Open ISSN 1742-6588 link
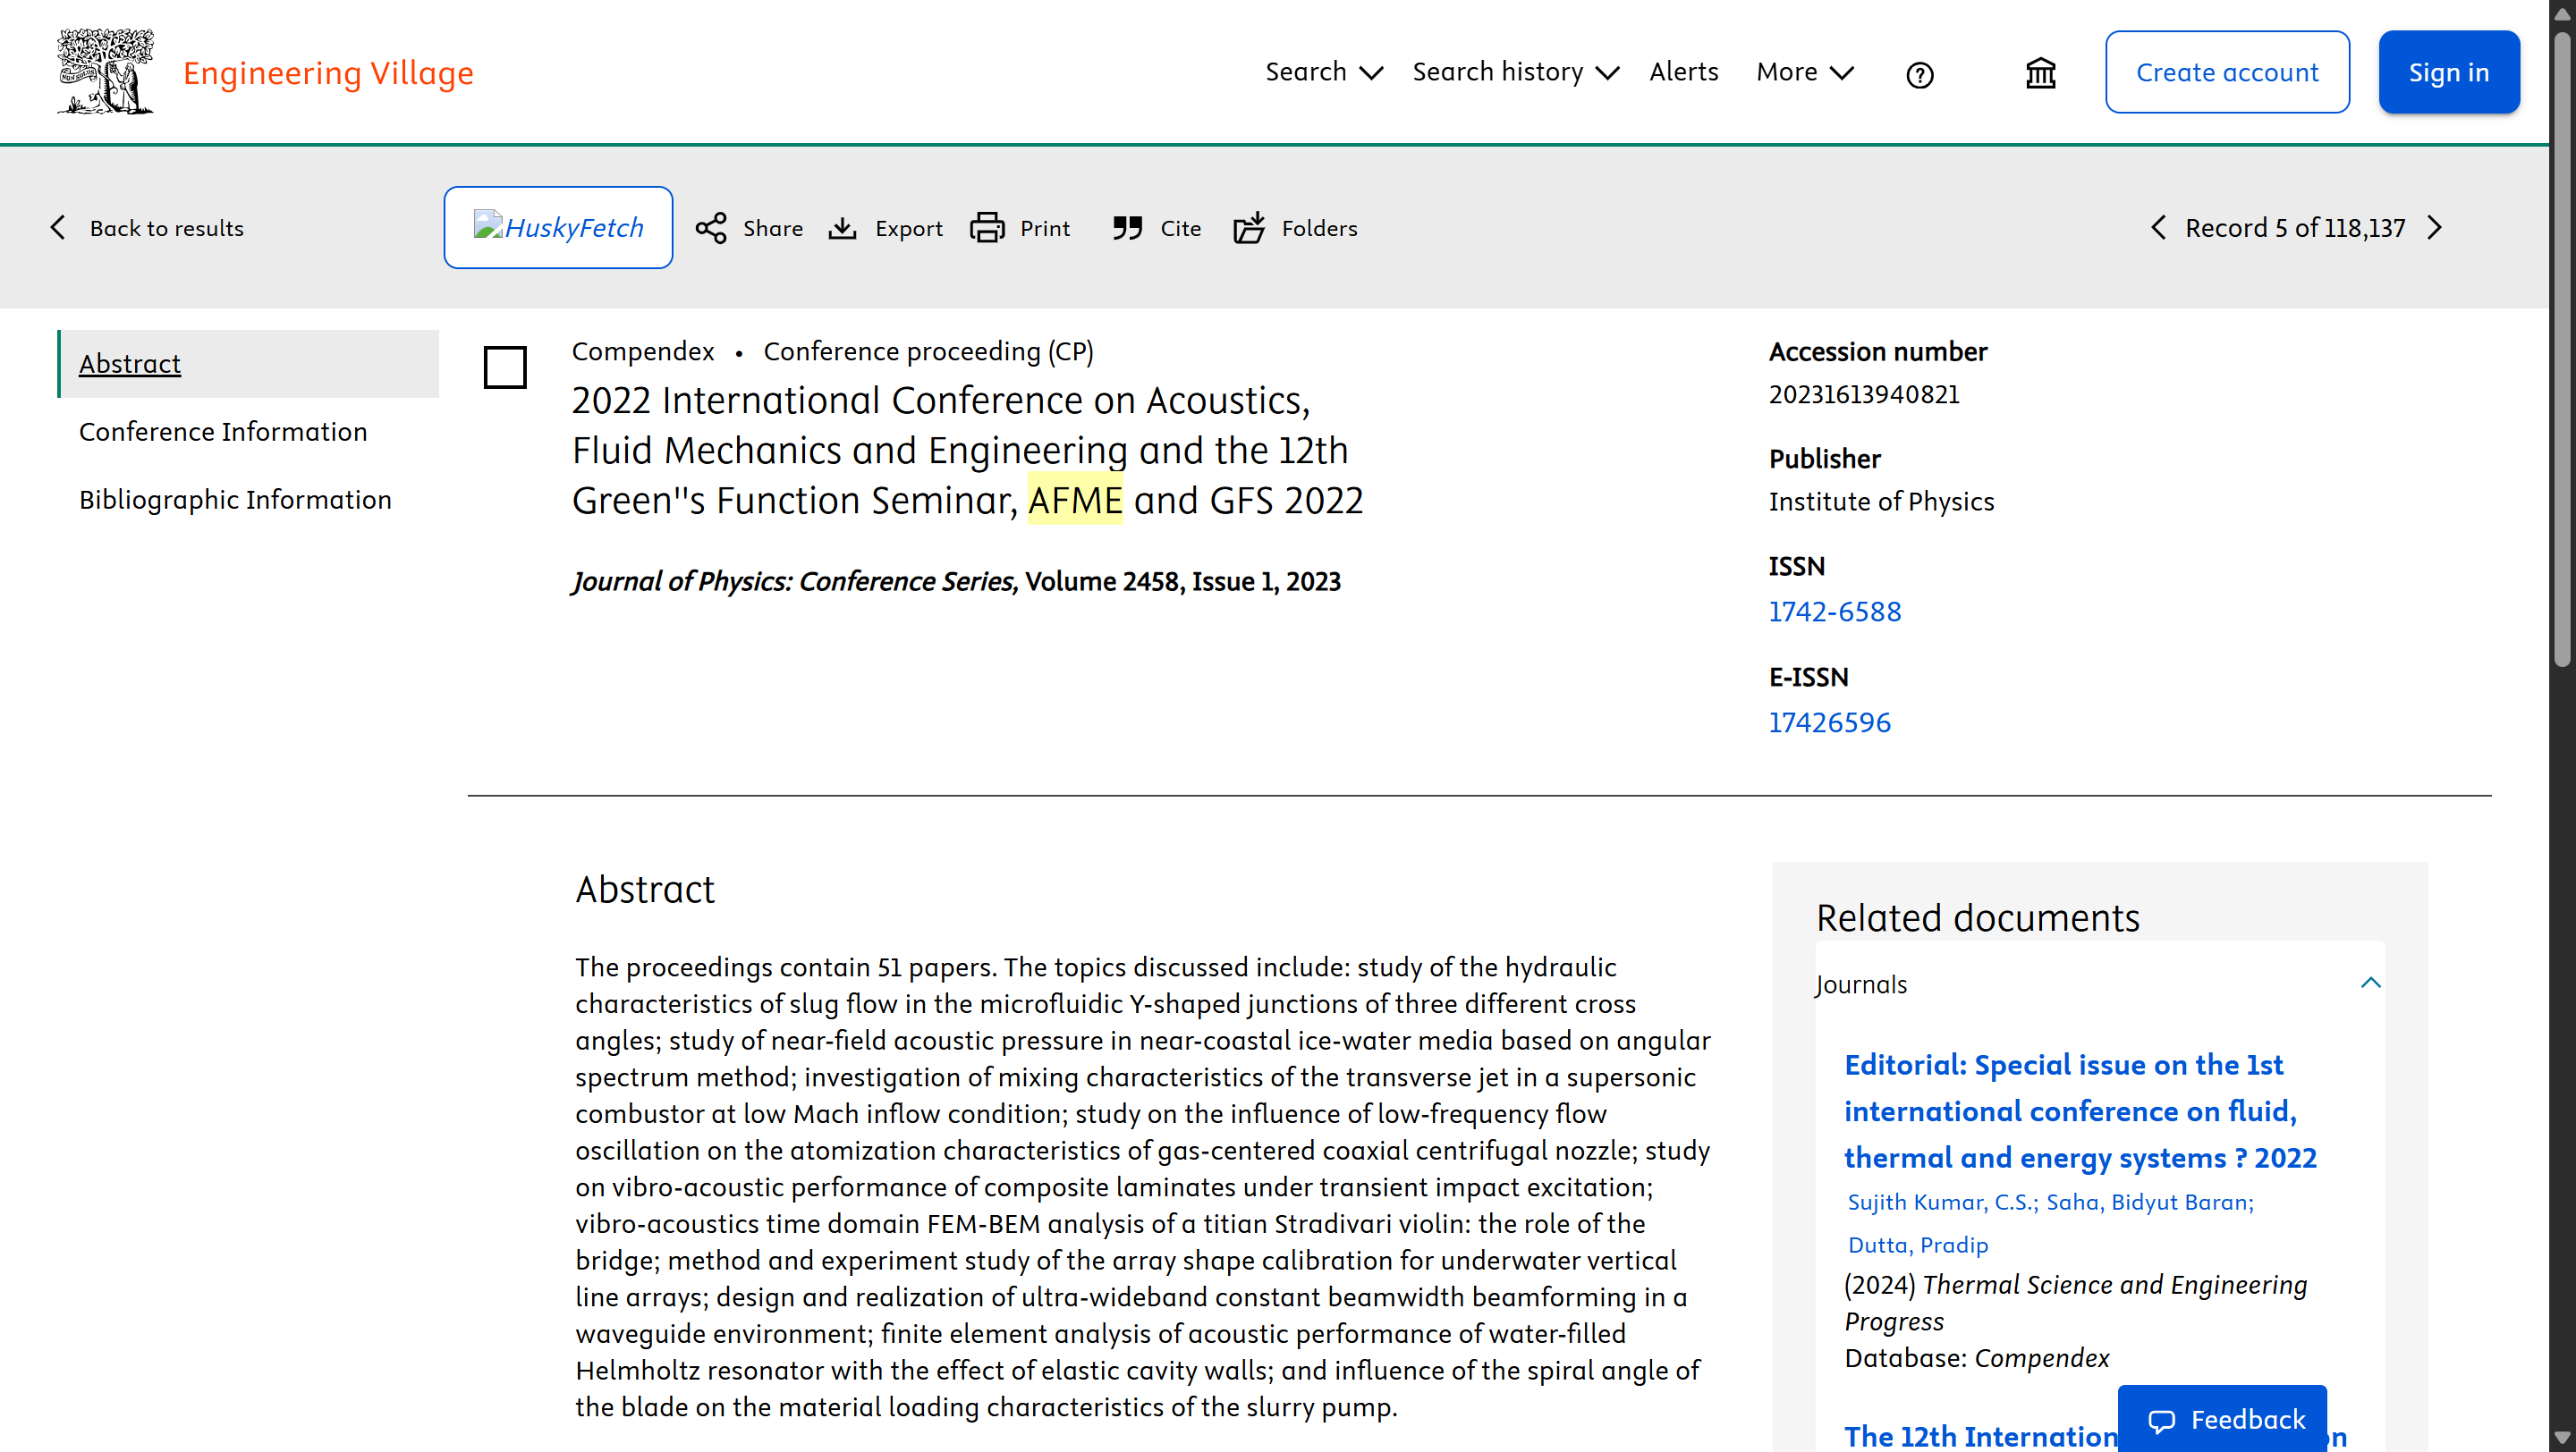This screenshot has height=1452, width=2576. 1834,612
